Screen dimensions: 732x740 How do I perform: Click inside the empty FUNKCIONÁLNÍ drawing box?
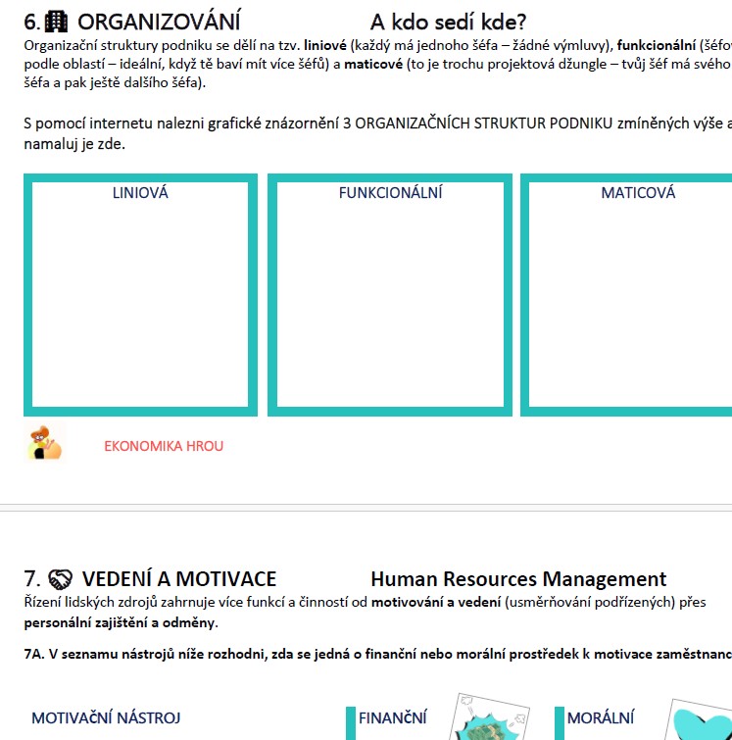[390, 304]
